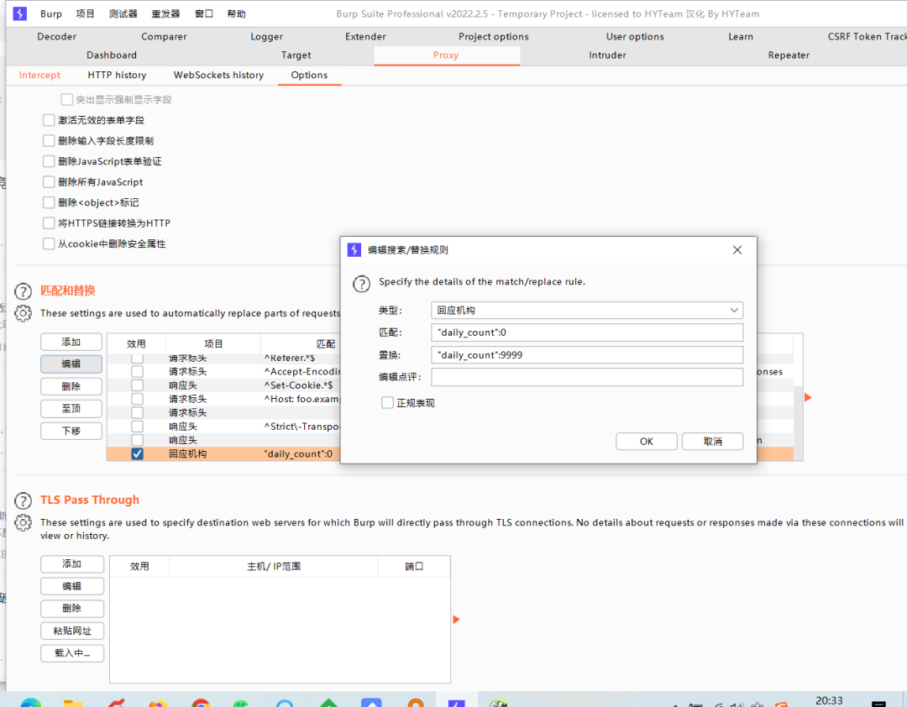Enable 从cookie中删除安全属性 checkbox
The width and height of the screenshot is (907, 707).
[49, 244]
